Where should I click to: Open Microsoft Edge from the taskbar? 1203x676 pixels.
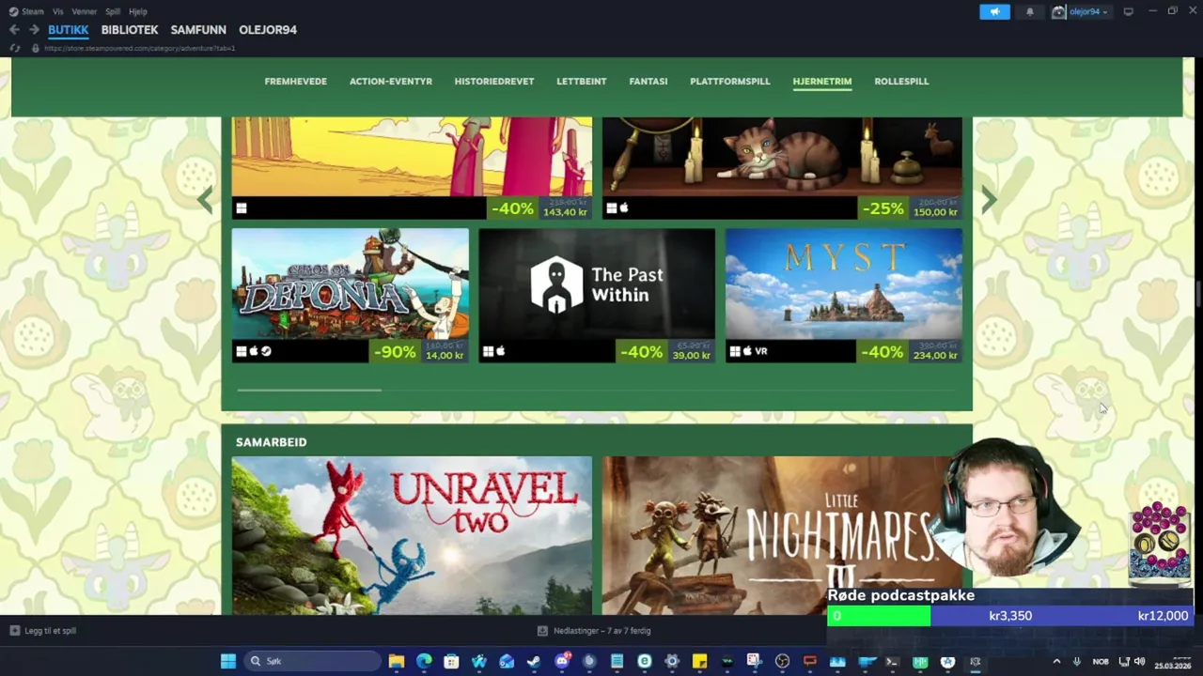click(424, 661)
